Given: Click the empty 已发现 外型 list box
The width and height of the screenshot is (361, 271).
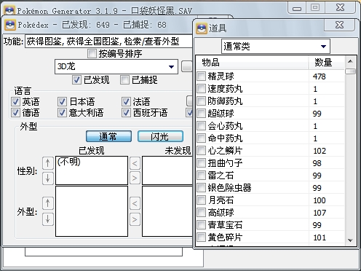Looking at the screenshot, I should [x=92, y=211].
